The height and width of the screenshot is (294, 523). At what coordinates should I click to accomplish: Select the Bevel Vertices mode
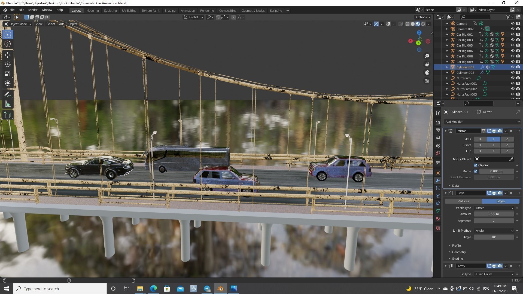click(463, 201)
